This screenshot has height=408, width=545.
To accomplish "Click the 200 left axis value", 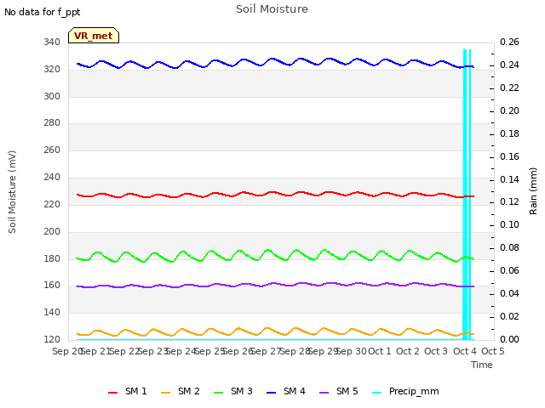I will (x=52, y=232).
